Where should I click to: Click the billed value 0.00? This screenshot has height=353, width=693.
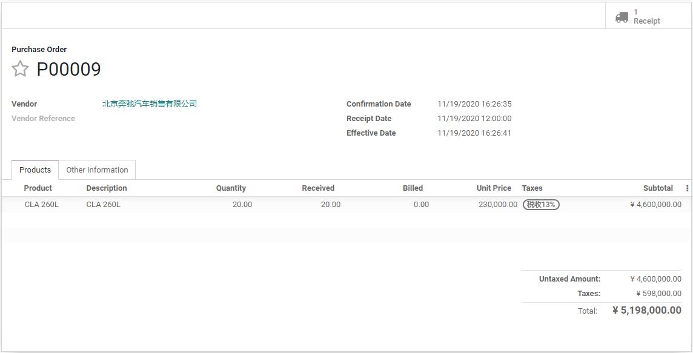(421, 205)
